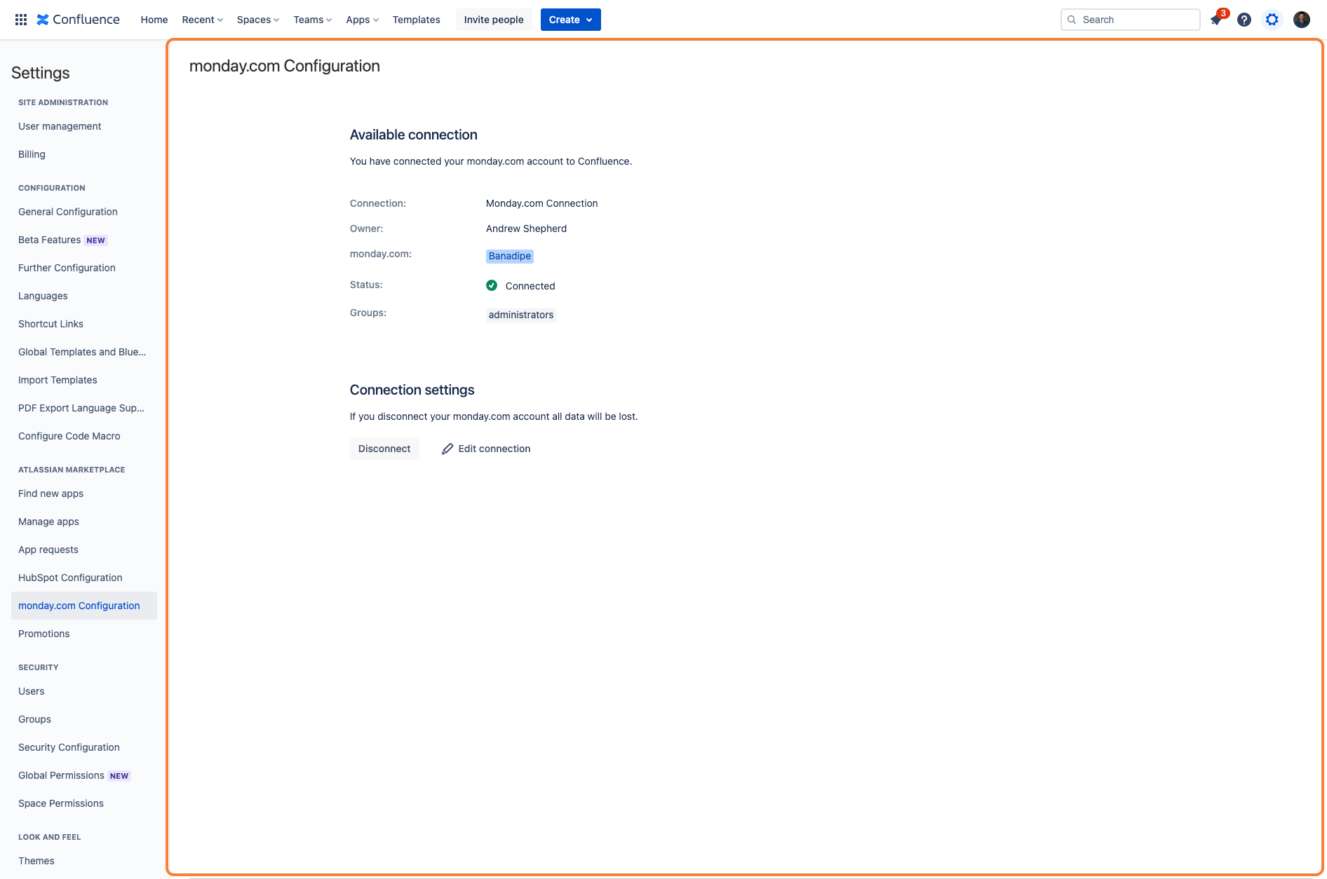Screen dimensions: 1327x879
Task: Expand the Recent dropdown
Action: click(x=202, y=20)
